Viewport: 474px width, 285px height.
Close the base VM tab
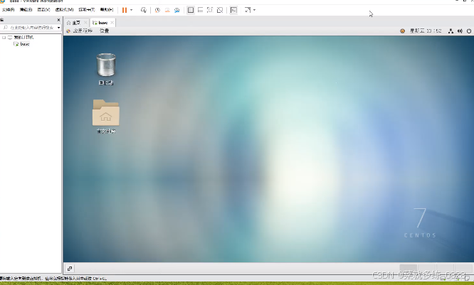(x=112, y=23)
